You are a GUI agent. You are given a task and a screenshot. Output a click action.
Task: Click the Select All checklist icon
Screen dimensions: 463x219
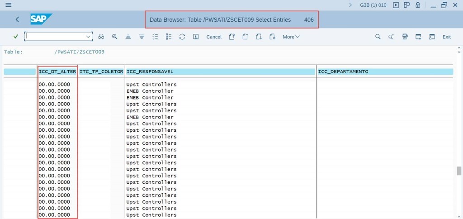155,37
